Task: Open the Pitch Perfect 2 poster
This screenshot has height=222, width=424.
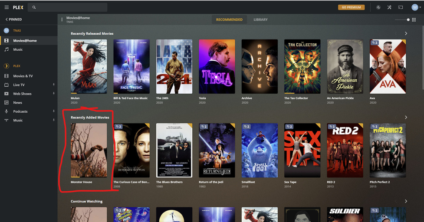Action: pyautogui.click(x=388, y=150)
